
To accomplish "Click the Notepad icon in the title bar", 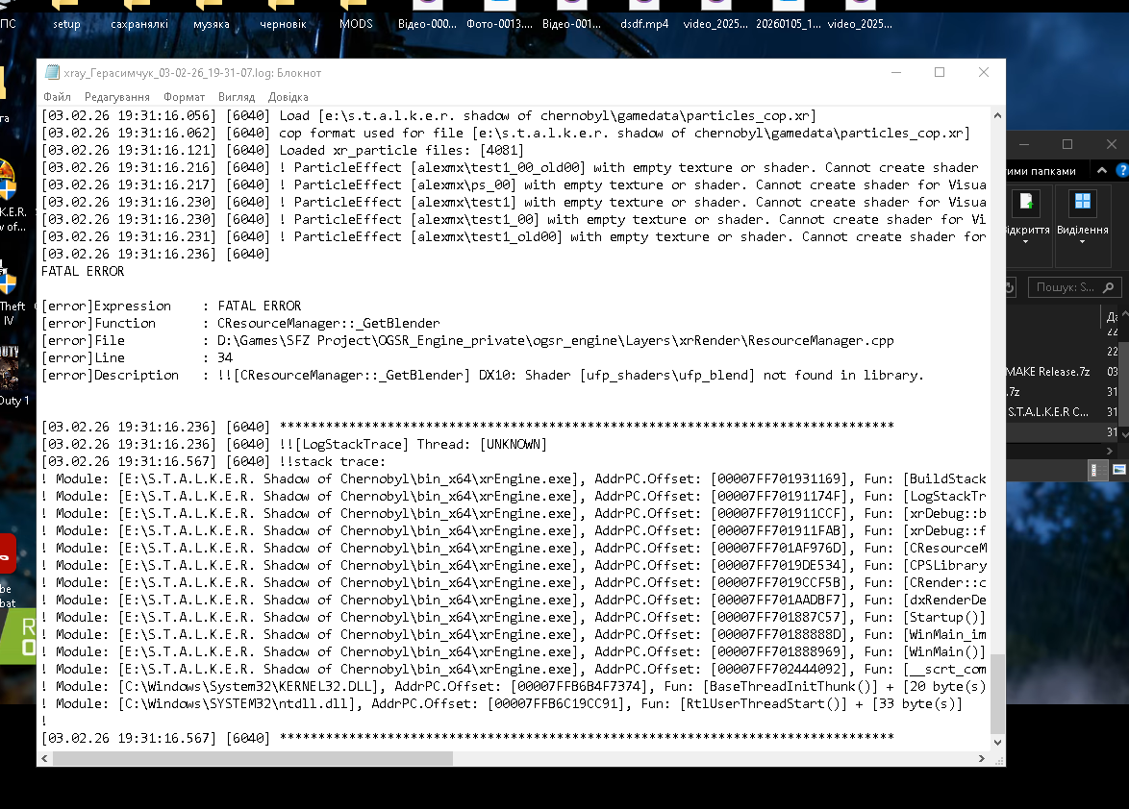I will pyautogui.click(x=52, y=73).
